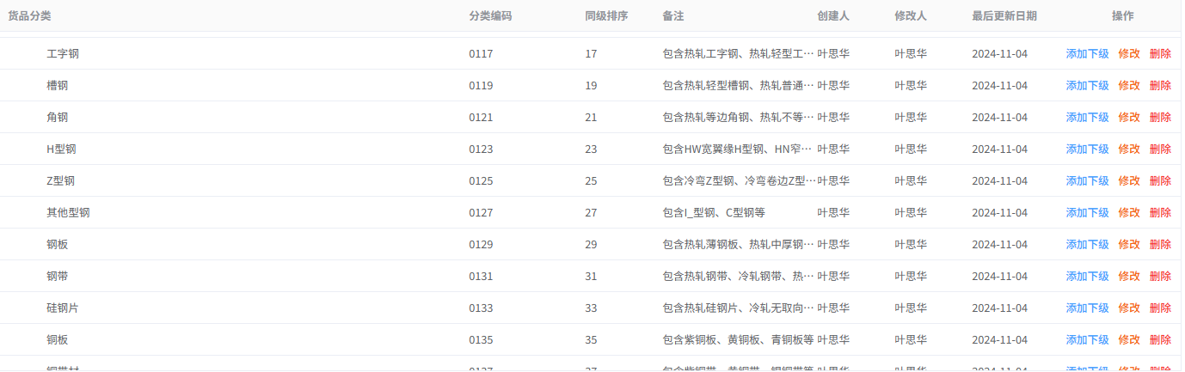Click 修改 for 槽钢 row
Viewport: 1185px width, 372px height.
click(1129, 85)
